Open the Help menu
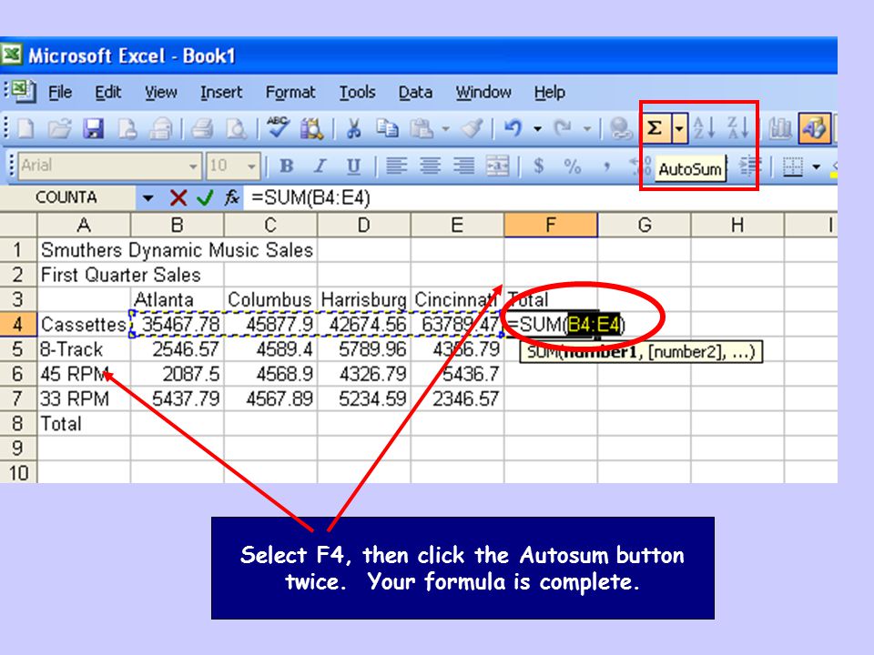This screenshot has width=874, height=655. [x=550, y=92]
